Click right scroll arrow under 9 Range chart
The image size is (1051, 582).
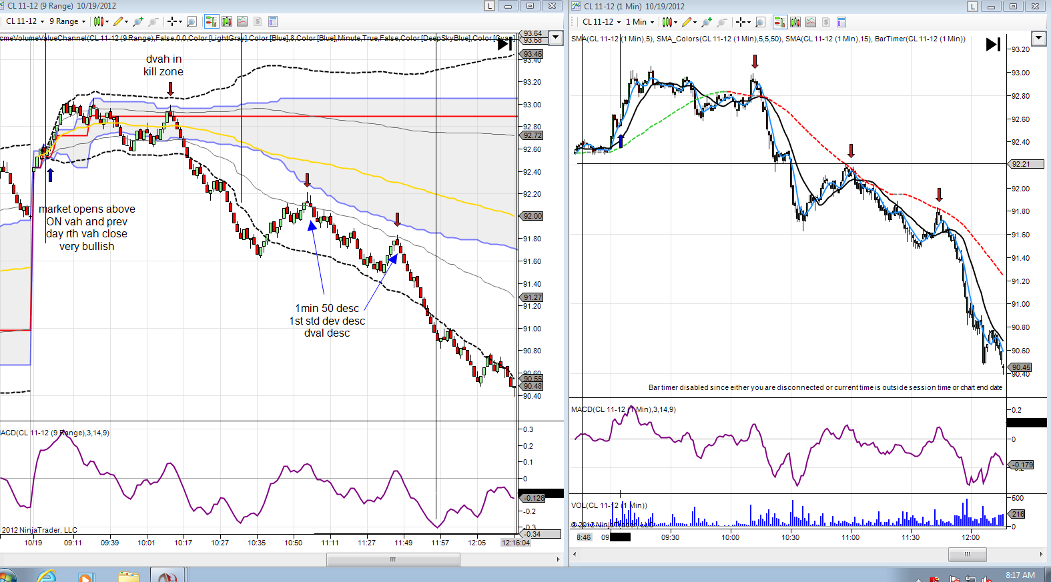point(559,559)
